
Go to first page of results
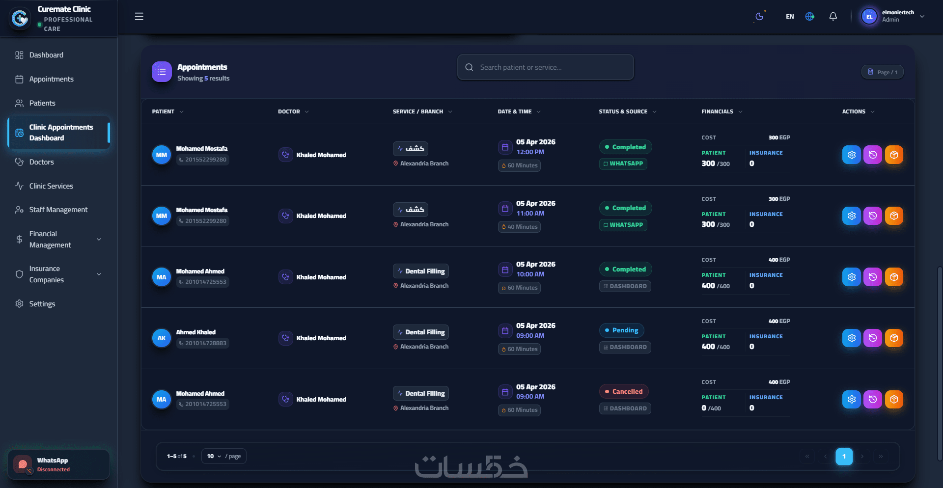807,457
